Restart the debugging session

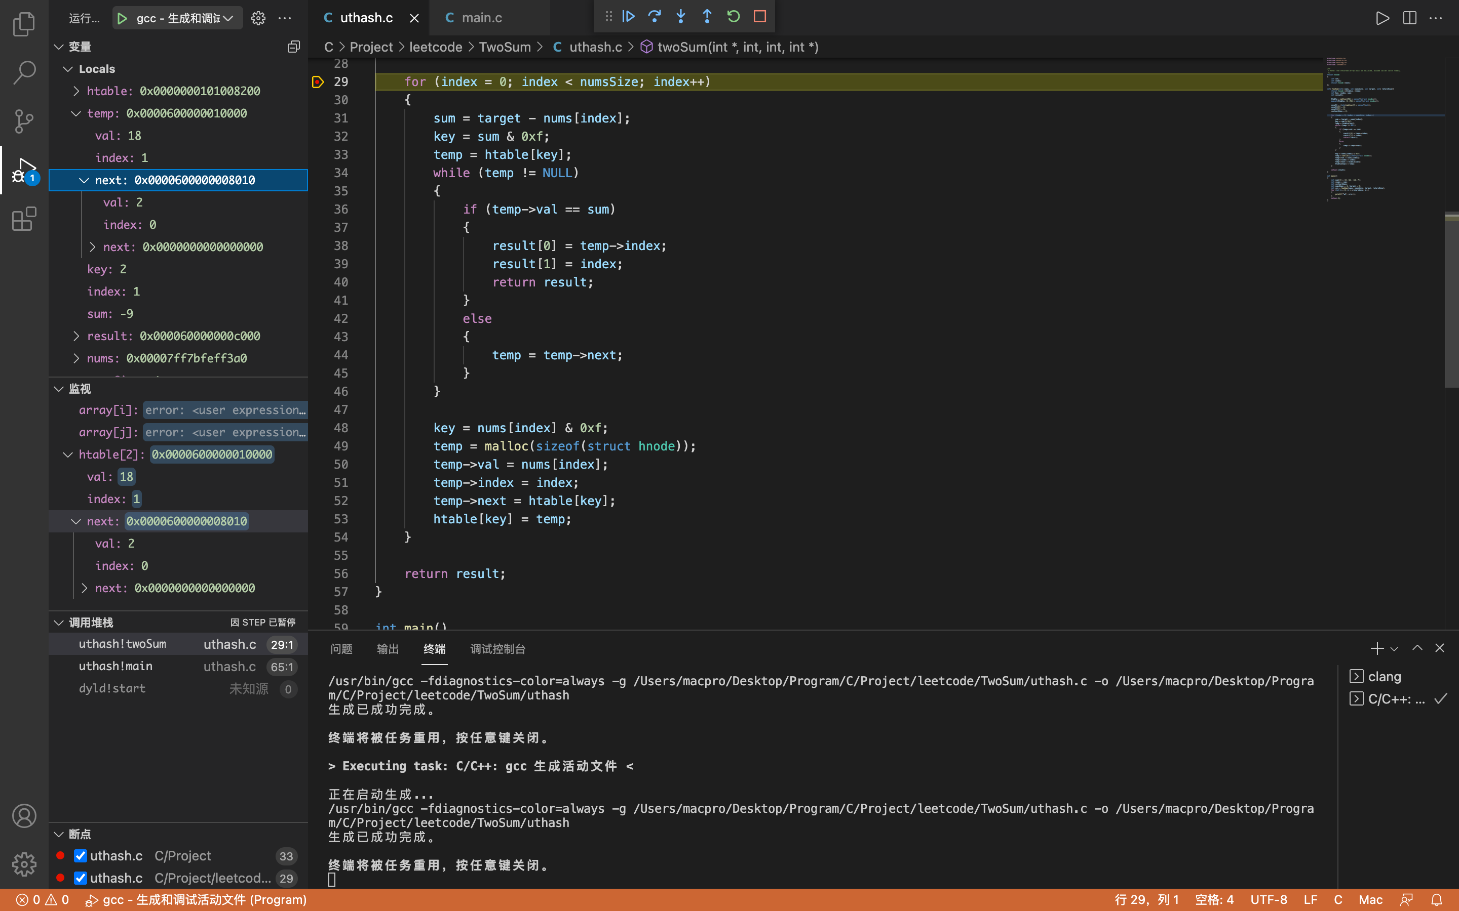733,17
